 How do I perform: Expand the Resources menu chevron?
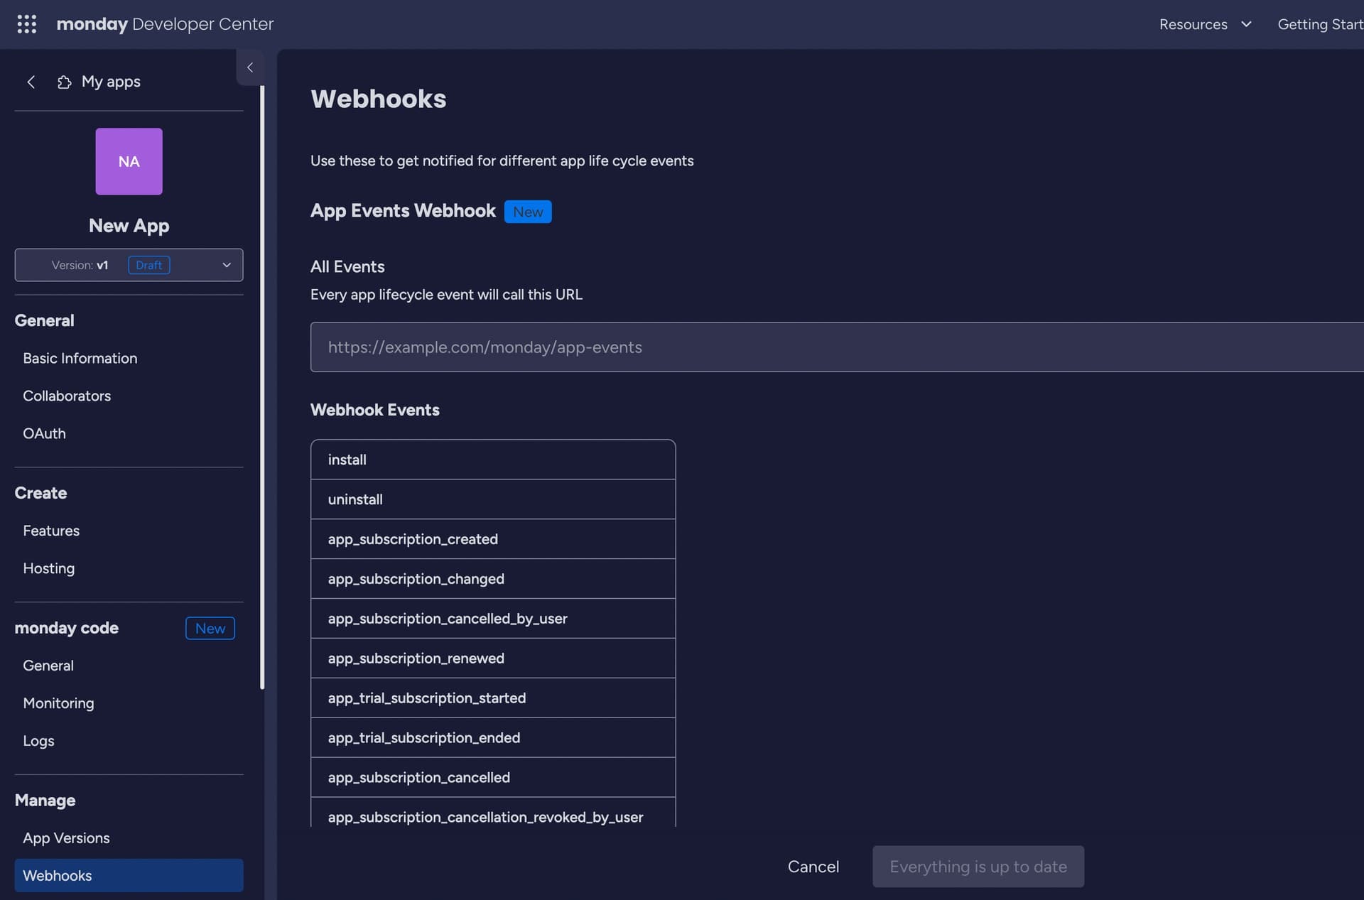pyautogui.click(x=1246, y=24)
